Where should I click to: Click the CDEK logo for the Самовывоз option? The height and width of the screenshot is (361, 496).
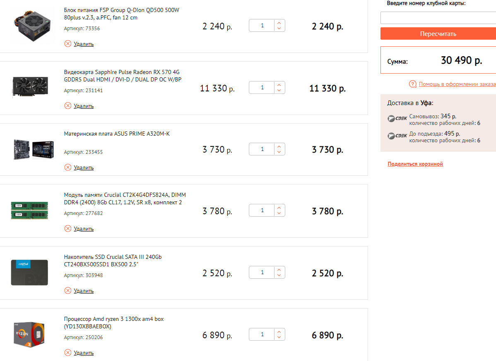[x=397, y=119]
